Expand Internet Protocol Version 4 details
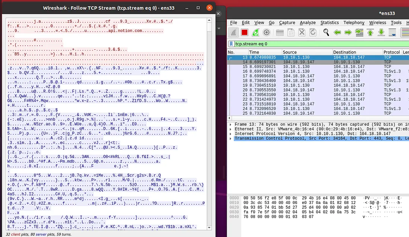Screen dimensions: 409x237 pyautogui.click(x=231, y=134)
